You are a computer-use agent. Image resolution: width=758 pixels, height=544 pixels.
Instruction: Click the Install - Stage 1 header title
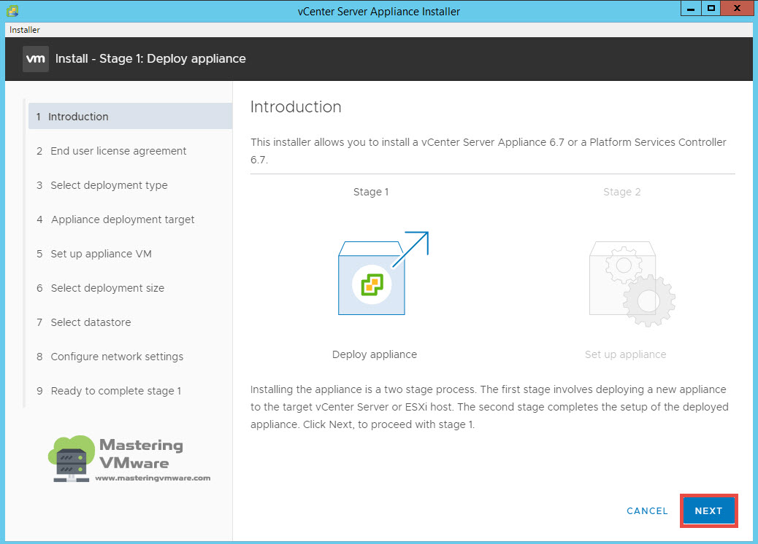[x=150, y=58]
